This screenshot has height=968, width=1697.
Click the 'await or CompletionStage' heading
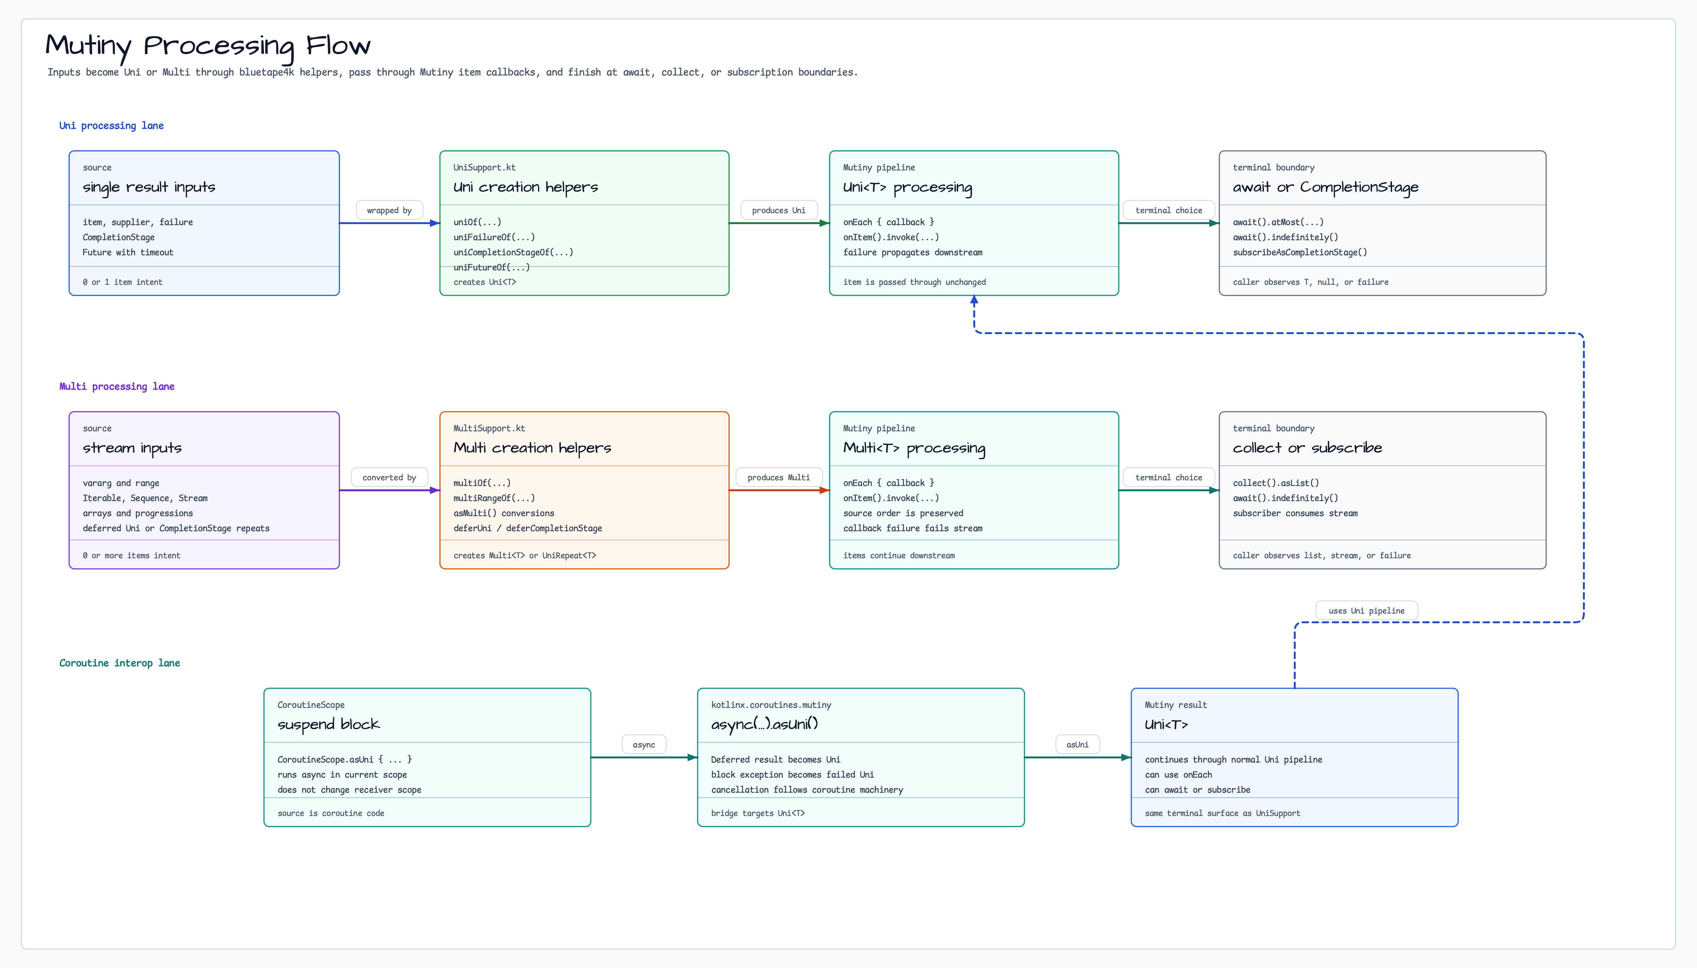[1326, 188]
